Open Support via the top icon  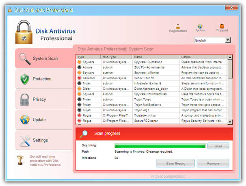point(222,26)
